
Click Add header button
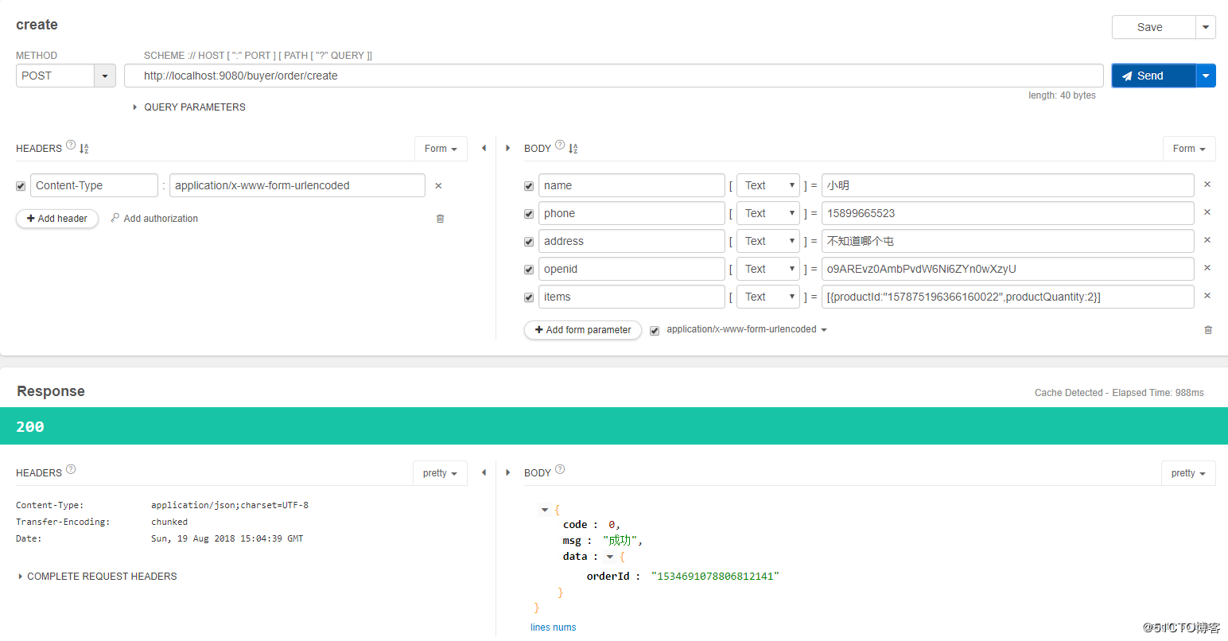pos(57,219)
